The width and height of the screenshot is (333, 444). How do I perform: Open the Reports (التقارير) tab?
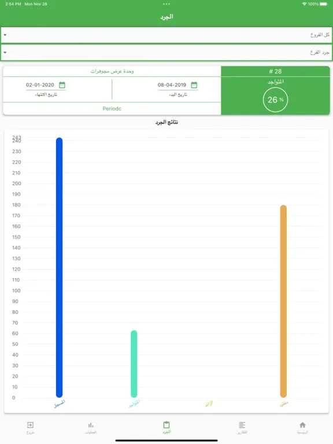242,428
